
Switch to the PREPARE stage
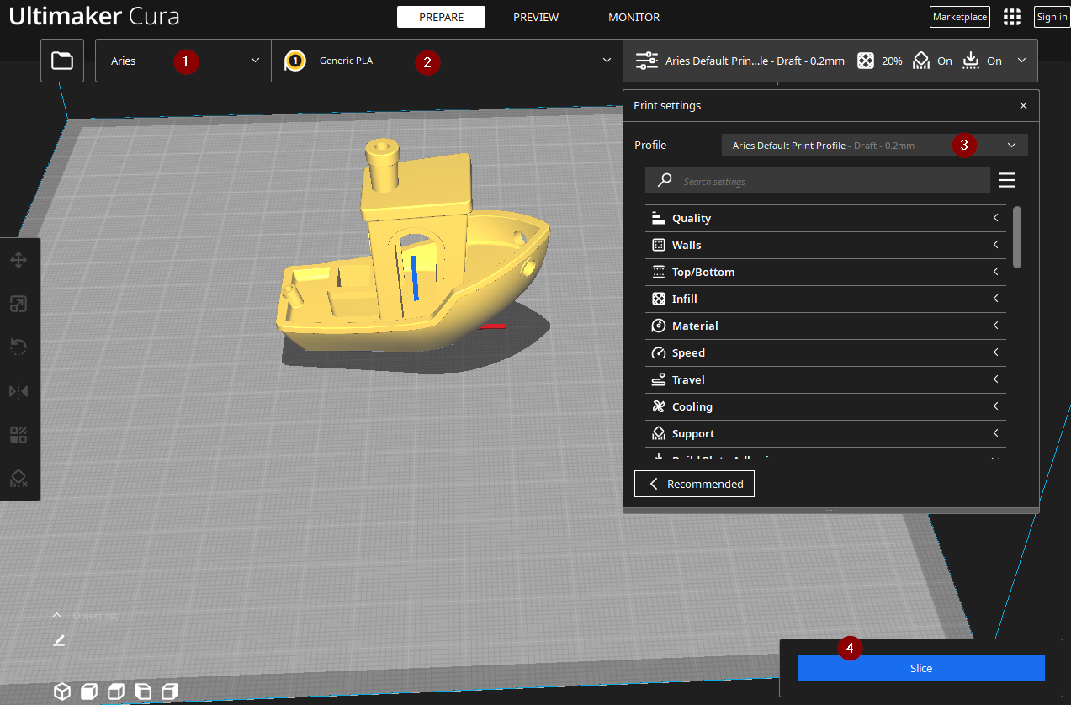click(441, 17)
